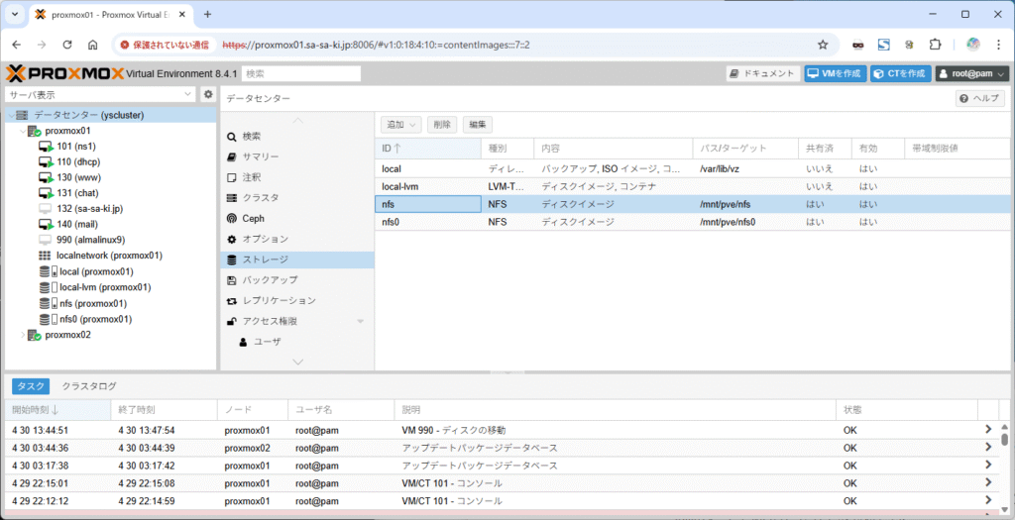Click the nfs (proxmox01) storage icon
Viewport: 1015px width, 520px height.
click(x=48, y=303)
